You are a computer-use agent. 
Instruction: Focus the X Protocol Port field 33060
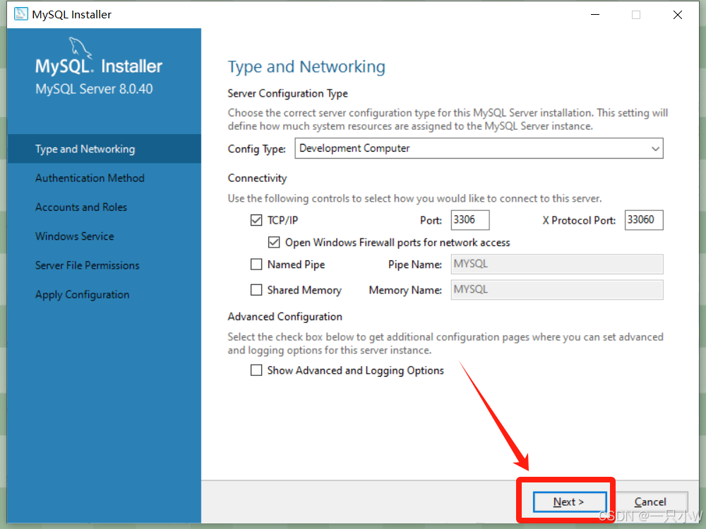coord(644,220)
